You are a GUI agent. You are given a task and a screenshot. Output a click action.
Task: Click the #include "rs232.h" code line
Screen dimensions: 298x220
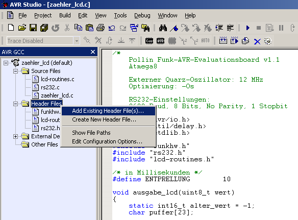[x=149, y=153]
